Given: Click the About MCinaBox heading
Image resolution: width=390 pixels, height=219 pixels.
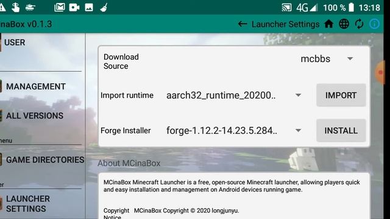Looking at the screenshot, I should tap(129, 163).
